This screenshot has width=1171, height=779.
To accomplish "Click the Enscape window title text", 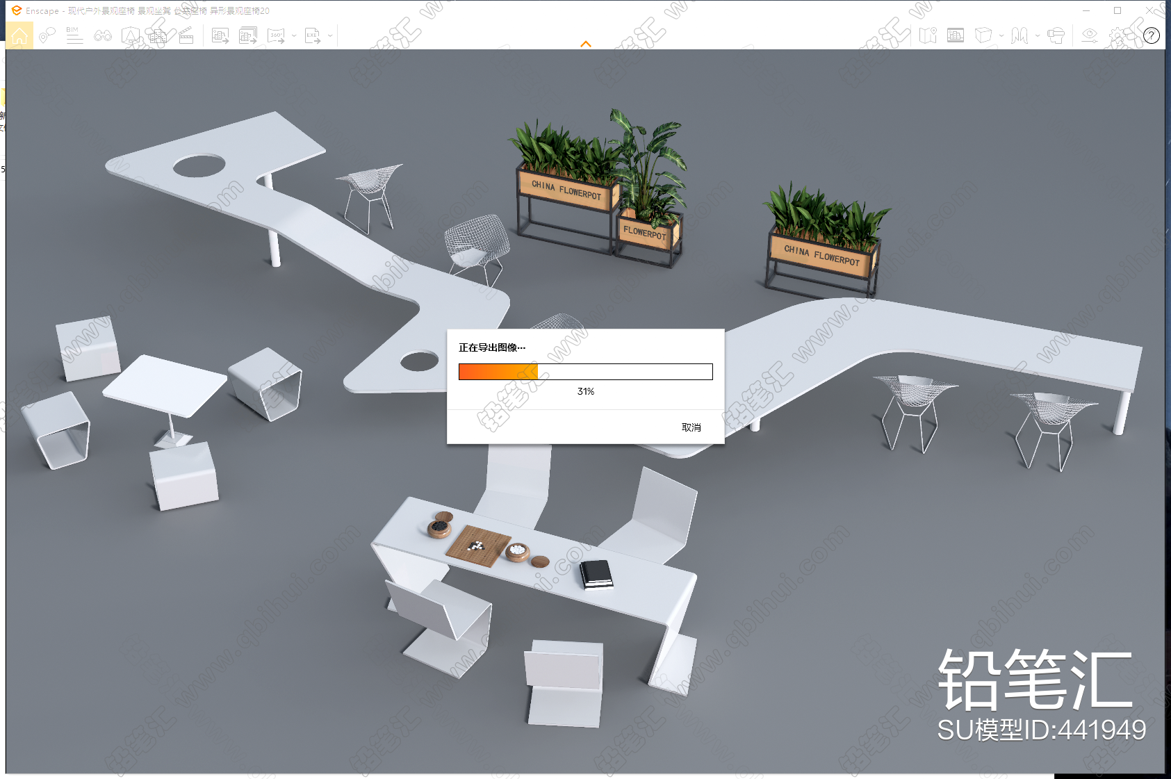I will [147, 11].
